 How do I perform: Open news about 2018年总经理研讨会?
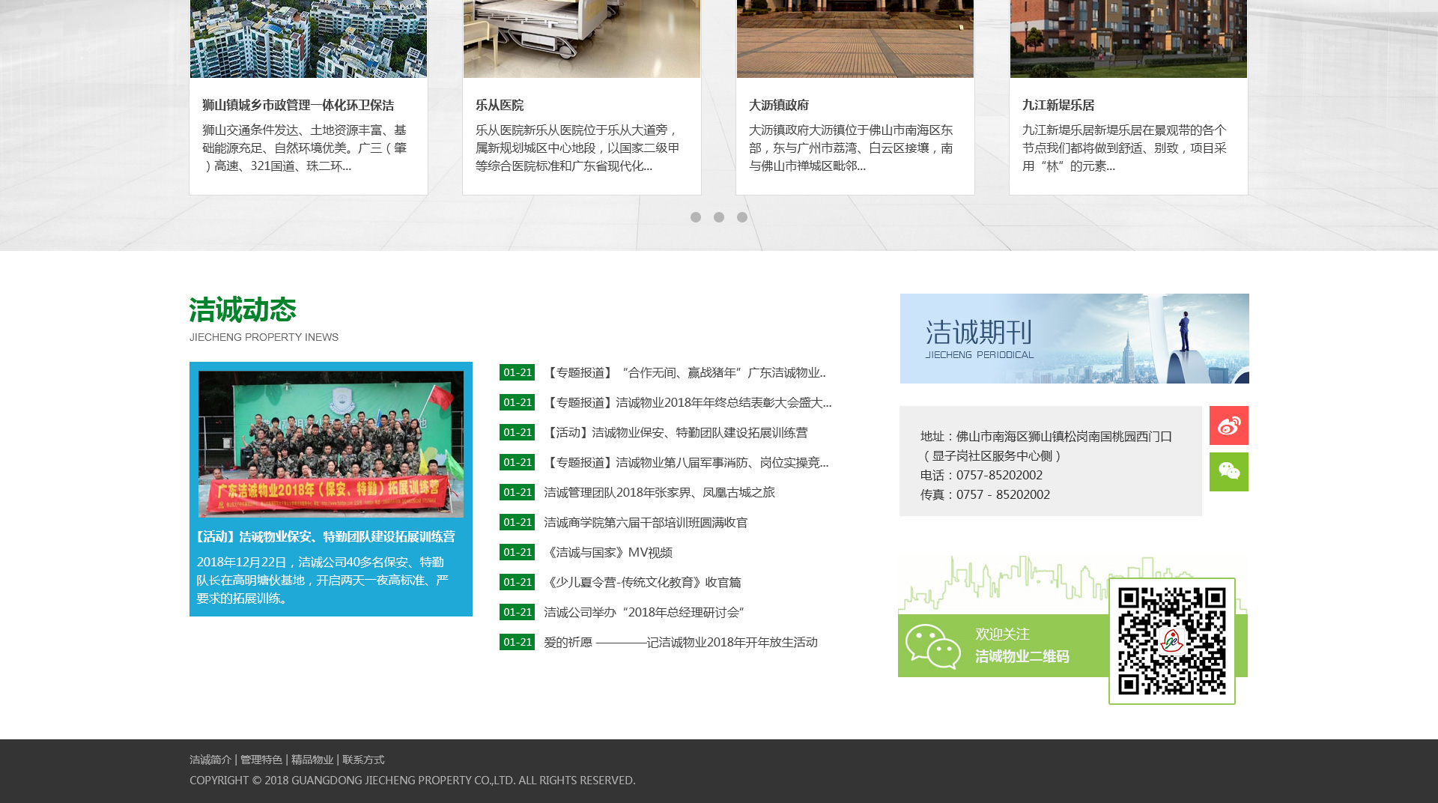644,613
